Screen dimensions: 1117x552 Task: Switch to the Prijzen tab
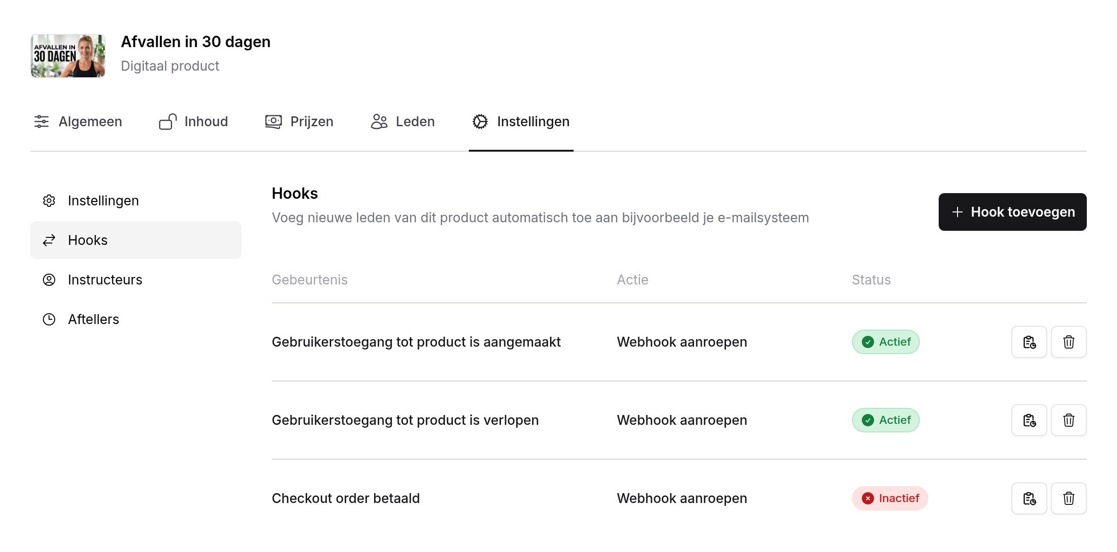pyautogui.click(x=299, y=122)
